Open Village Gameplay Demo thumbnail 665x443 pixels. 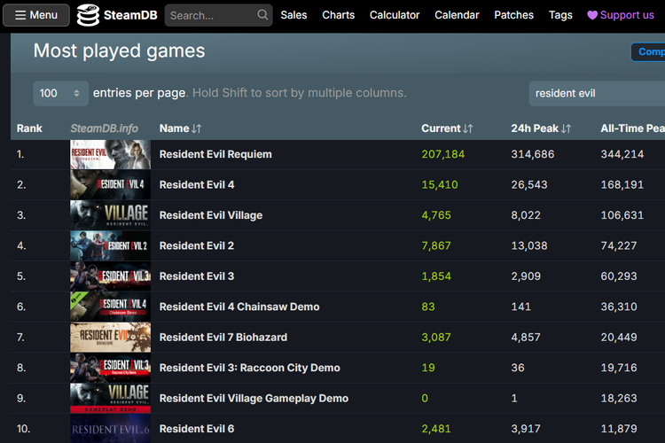110,399
